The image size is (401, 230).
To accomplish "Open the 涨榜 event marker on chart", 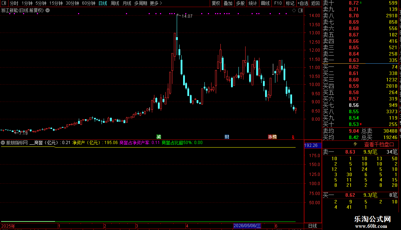I will pos(273,137).
